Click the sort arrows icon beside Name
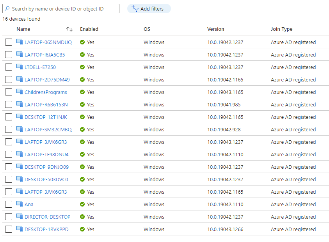This screenshot has width=329, height=242. coord(69,29)
